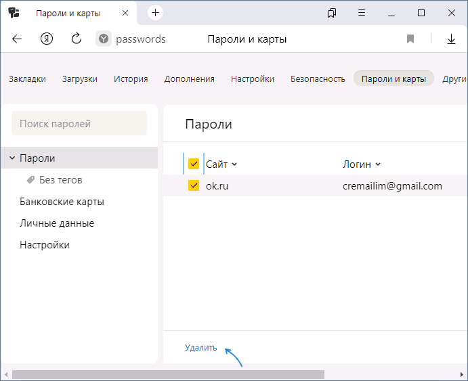Open the tab manager icon in the title bar
Viewport: 468px width, 381px height.
point(332,13)
